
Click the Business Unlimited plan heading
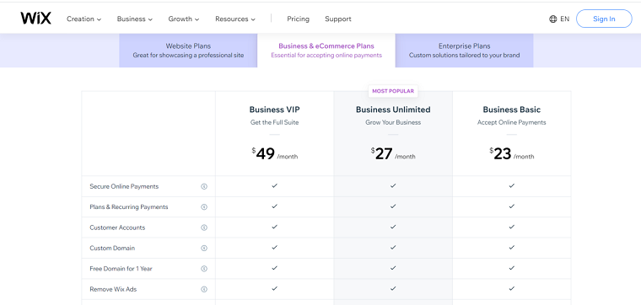pos(393,110)
